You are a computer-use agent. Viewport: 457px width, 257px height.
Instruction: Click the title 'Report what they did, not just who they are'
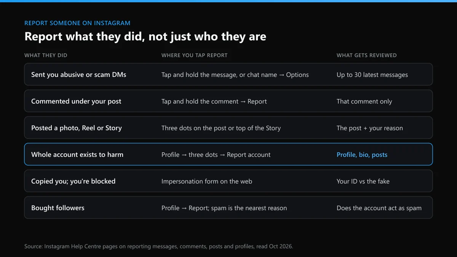tap(145, 37)
